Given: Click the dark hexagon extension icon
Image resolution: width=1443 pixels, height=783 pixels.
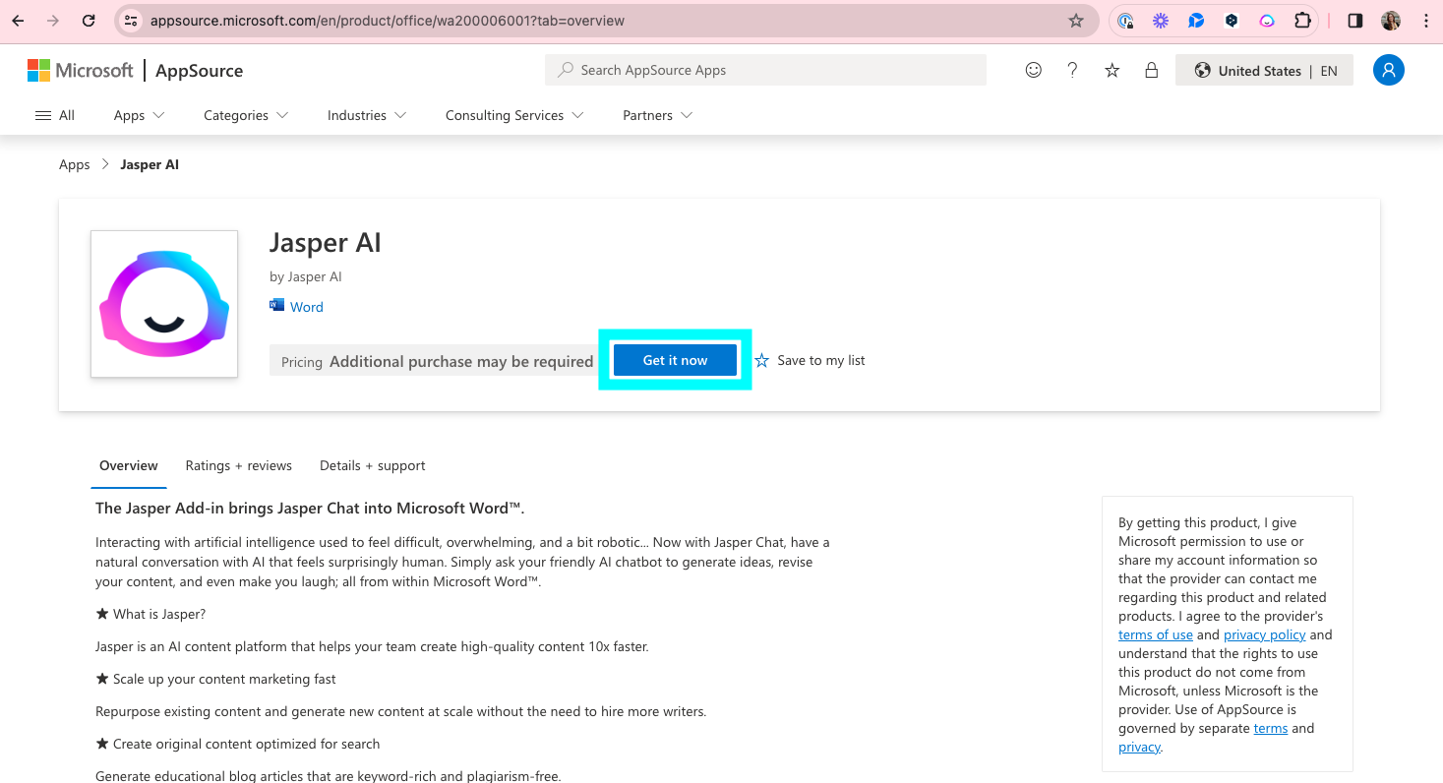Looking at the screenshot, I should pyautogui.click(x=1232, y=21).
